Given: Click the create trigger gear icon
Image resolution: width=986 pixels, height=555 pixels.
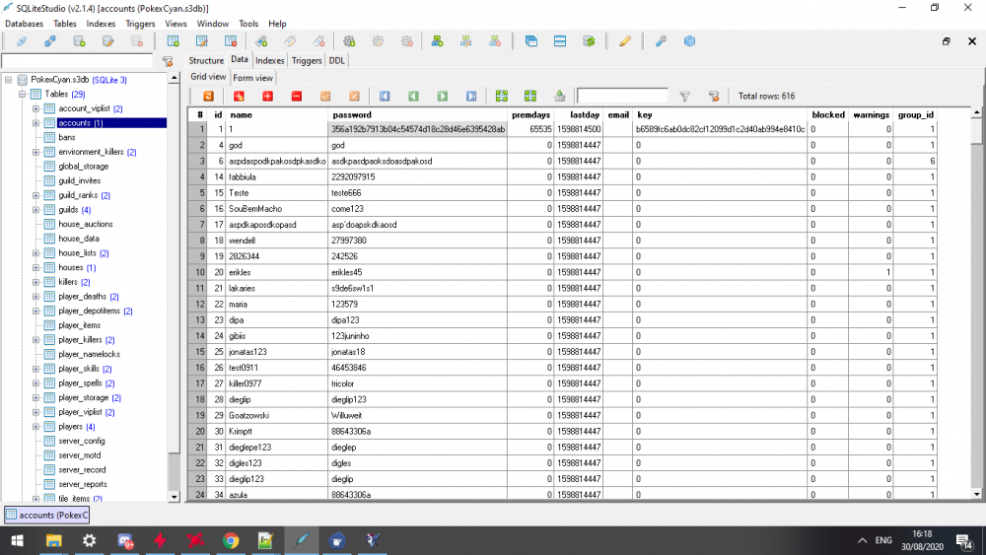Looking at the screenshot, I should [349, 41].
